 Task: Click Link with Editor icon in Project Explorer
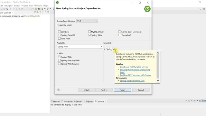(x=38, y=12)
